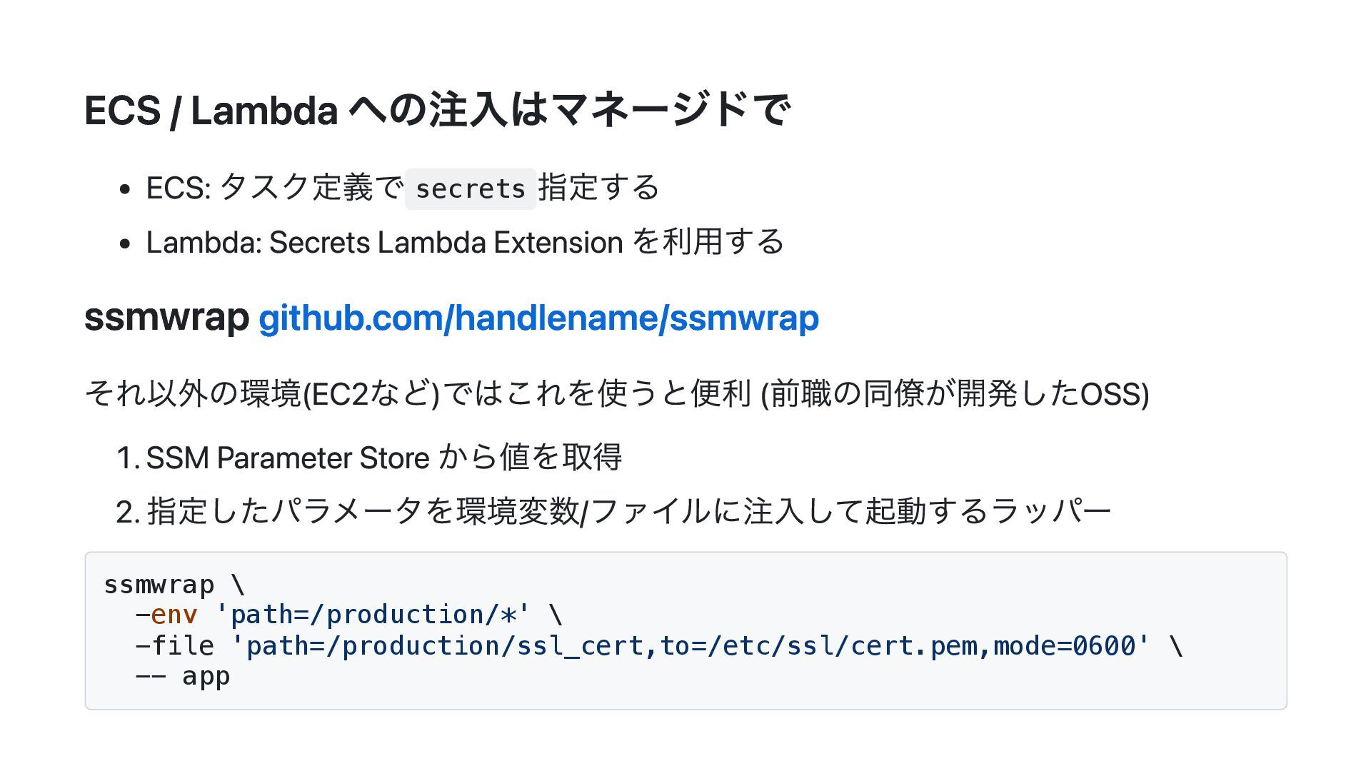1371x771 pixels.
Task: Click the 'ssmwrap \' first code line
Action: [174, 585]
